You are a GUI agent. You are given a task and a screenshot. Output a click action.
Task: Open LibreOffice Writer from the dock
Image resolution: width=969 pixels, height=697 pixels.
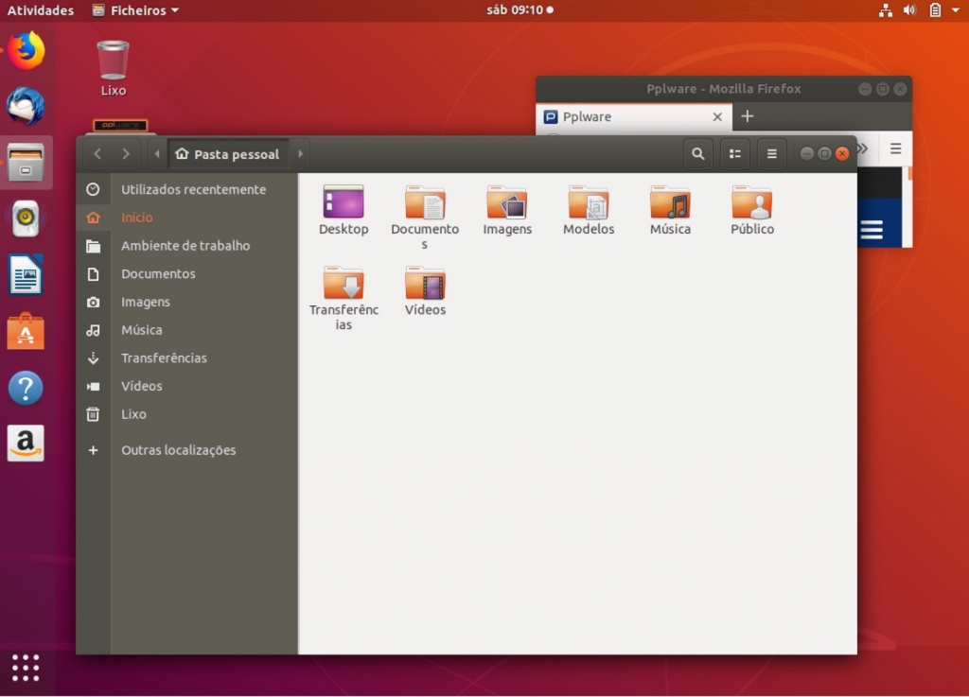pyautogui.click(x=26, y=275)
